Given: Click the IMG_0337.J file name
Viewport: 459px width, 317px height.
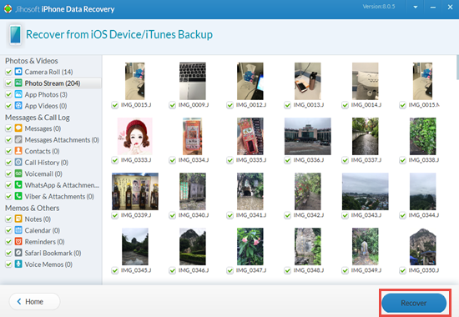Looking at the screenshot, I should [x=366, y=160].
